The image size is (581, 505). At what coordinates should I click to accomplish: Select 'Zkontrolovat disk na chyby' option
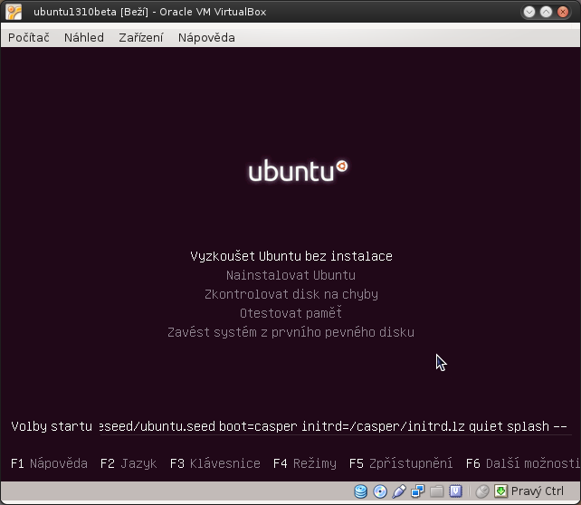point(291,294)
